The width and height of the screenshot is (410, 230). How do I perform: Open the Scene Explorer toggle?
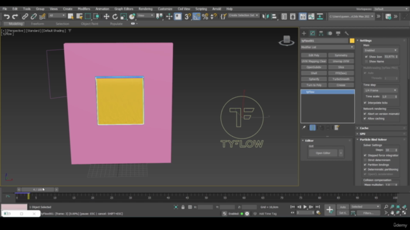284,17
